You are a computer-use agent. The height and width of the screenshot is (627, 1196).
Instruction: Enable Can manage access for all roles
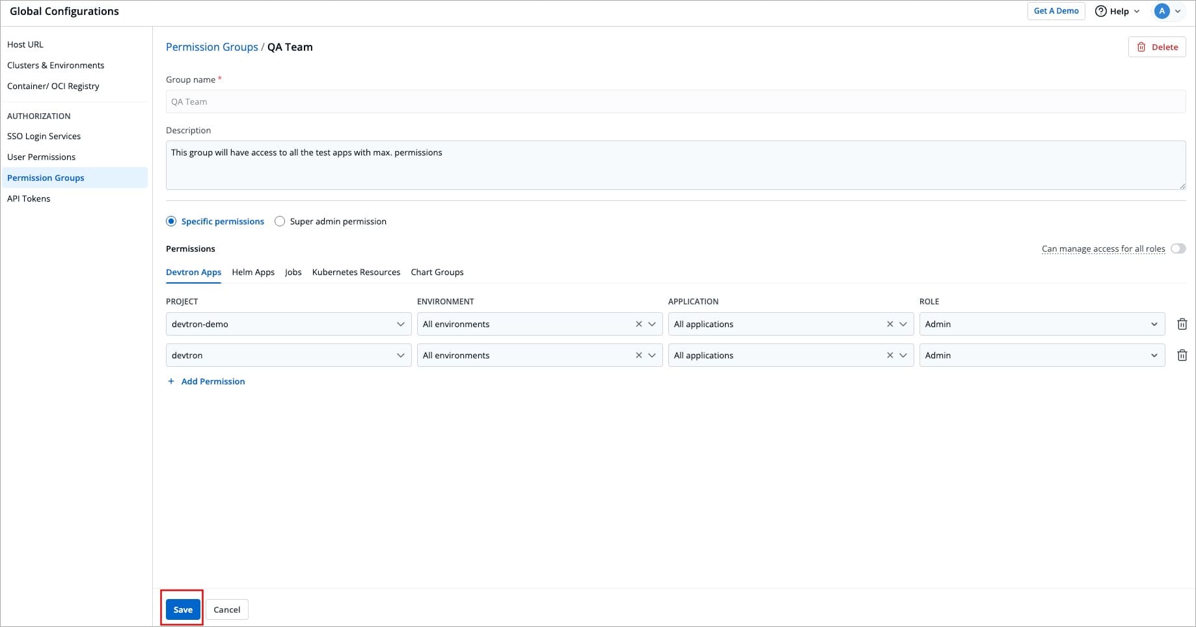pyautogui.click(x=1178, y=248)
